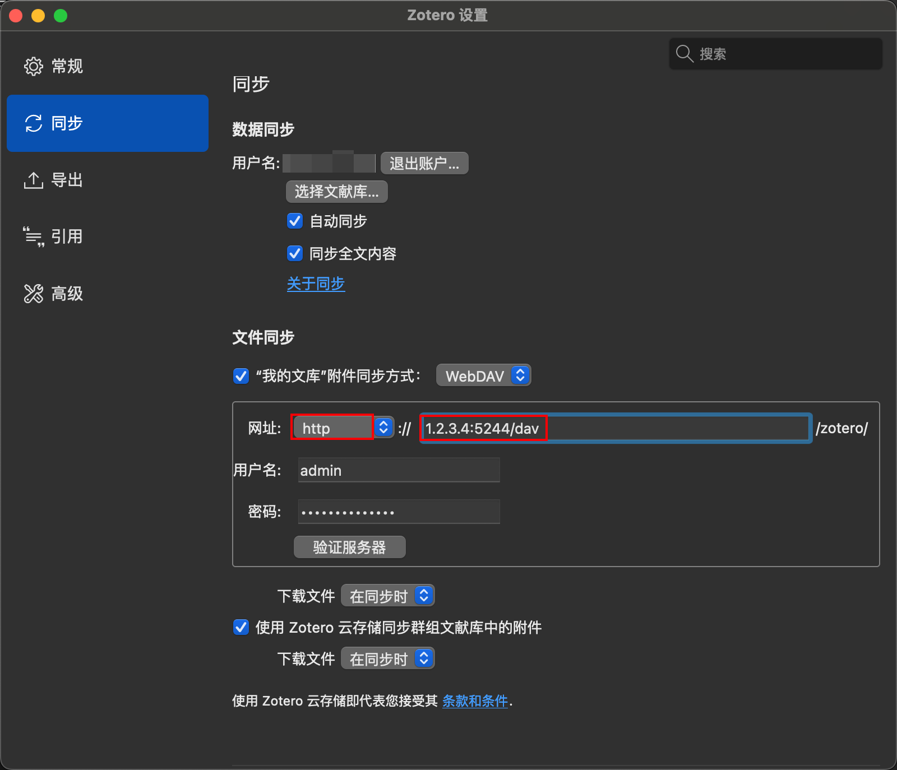897x770 pixels.
Task: Select the 同步 settings pane
Action: tap(108, 123)
